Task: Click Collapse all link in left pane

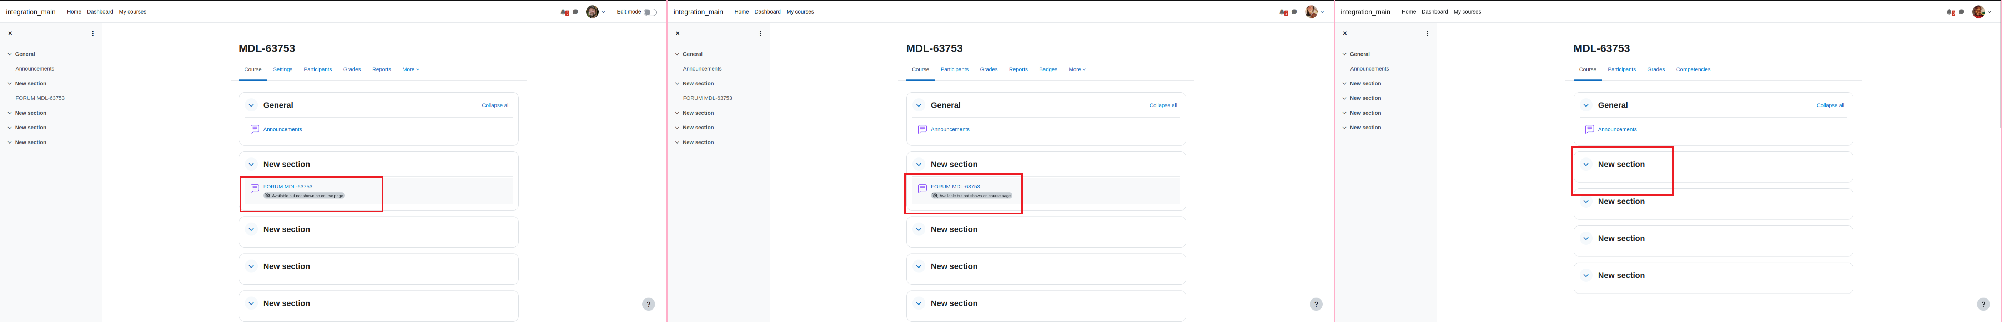Action: (496, 105)
